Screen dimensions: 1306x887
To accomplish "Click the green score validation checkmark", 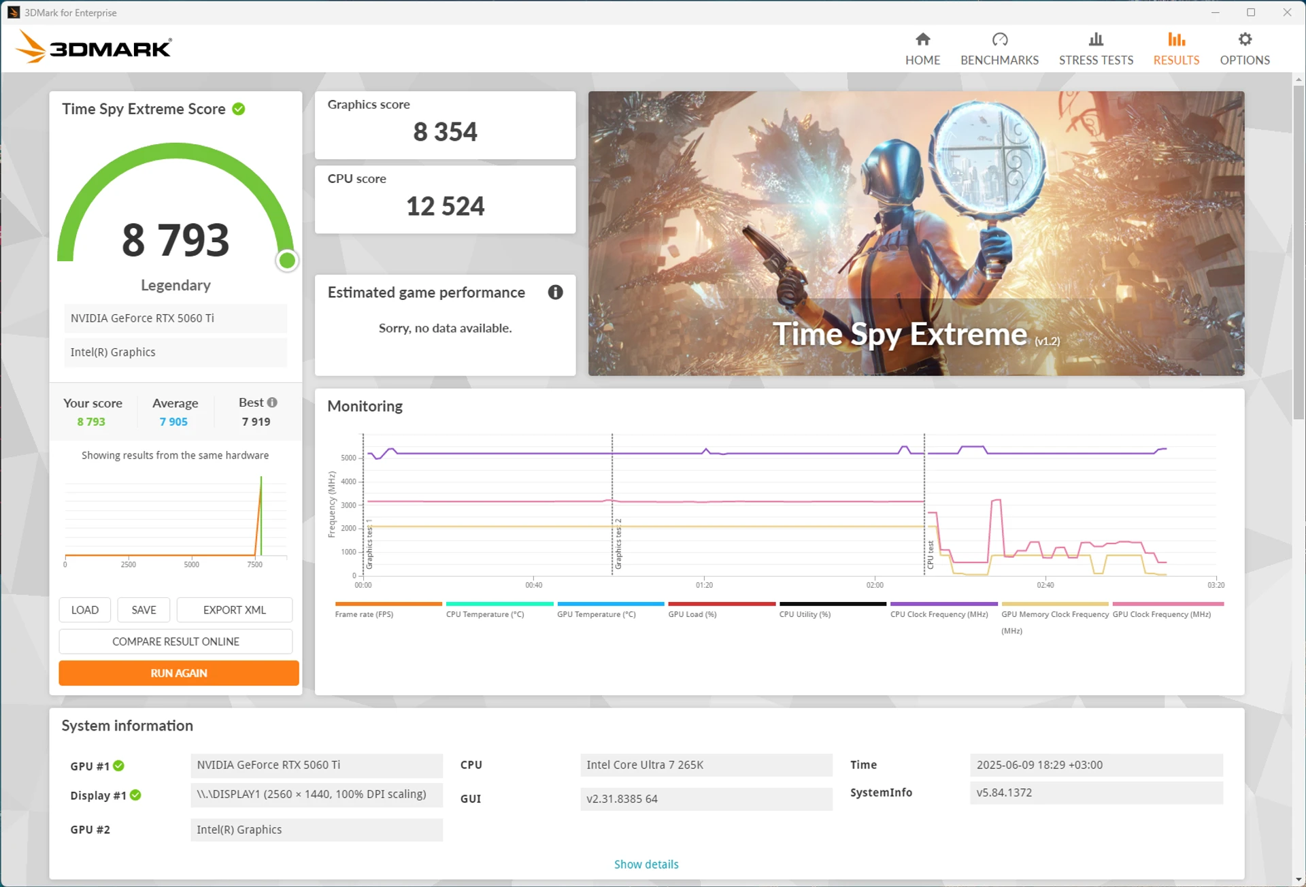I will click(x=239, y=109).
